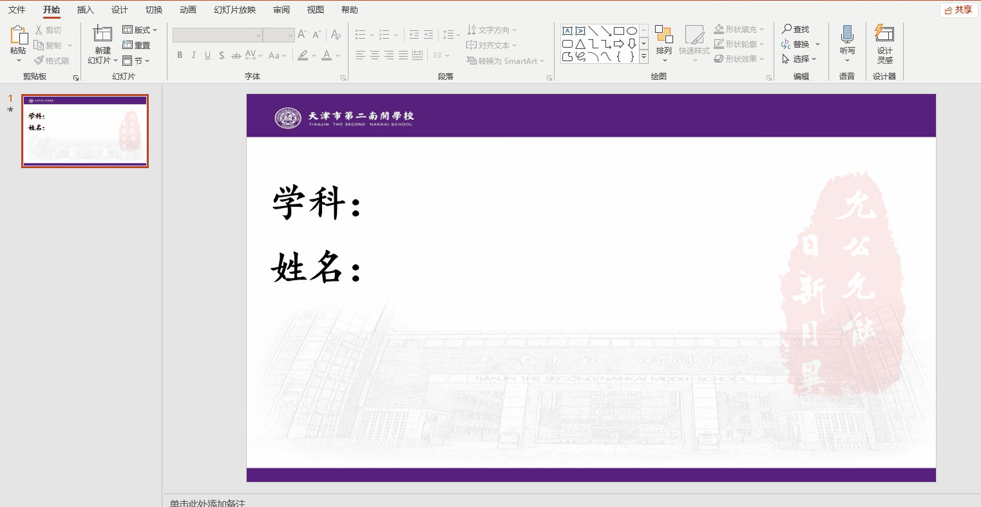This screenshot has width=981, height=507.
Task: Select the freeform scribble shape
Action: tap(580, 57)
